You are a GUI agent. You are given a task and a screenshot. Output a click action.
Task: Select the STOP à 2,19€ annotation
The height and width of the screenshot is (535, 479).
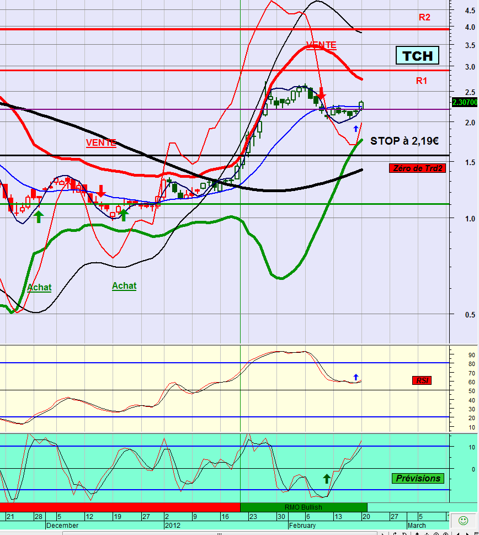405,141
